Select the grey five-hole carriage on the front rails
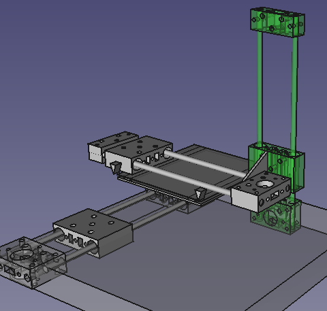 click(x=93, y=233)
